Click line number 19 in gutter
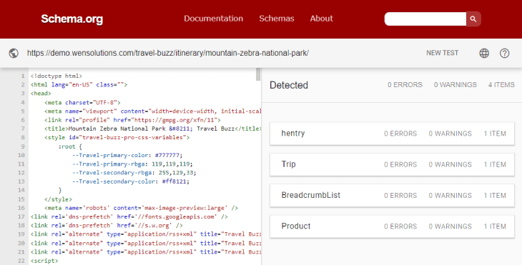Screen dimensions: 522x265 tap(21, 234)
